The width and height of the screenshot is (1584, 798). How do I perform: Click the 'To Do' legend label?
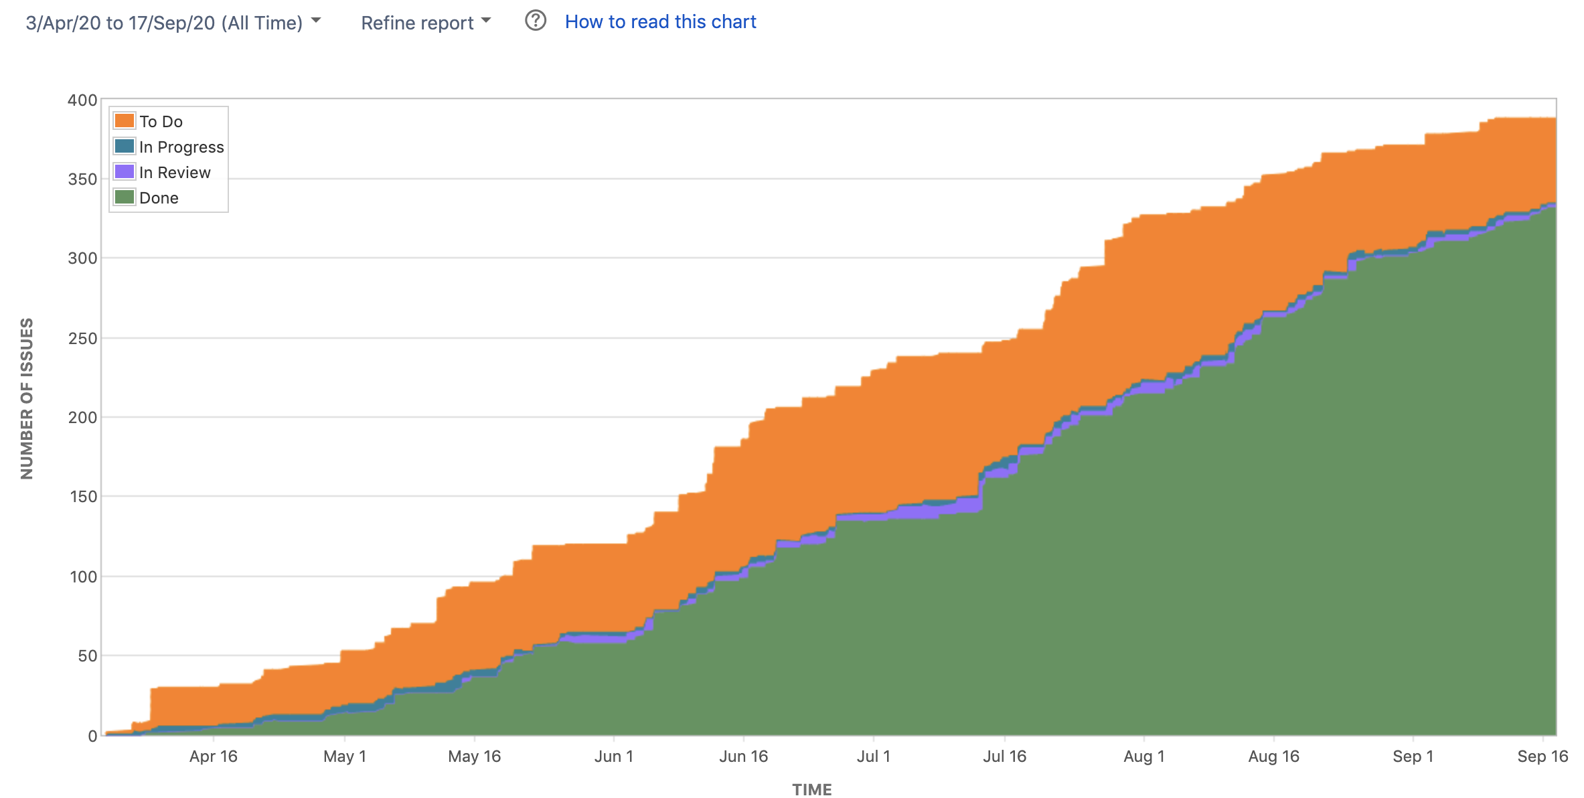(x=161, y=122)
